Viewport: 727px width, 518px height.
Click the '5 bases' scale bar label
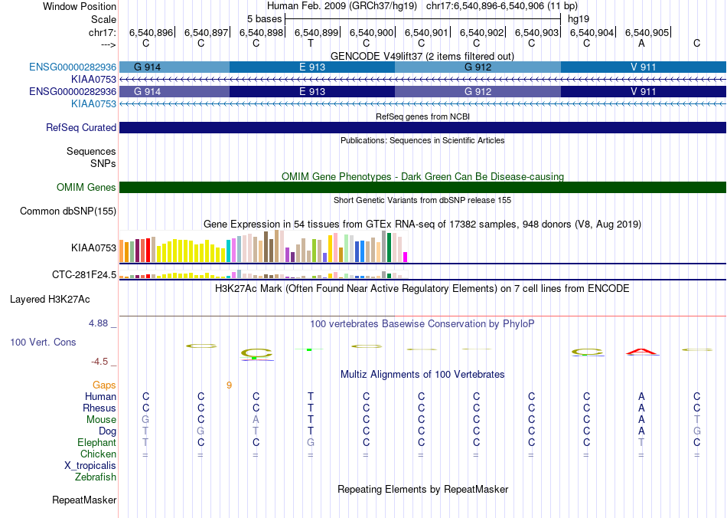coord(264,19)
